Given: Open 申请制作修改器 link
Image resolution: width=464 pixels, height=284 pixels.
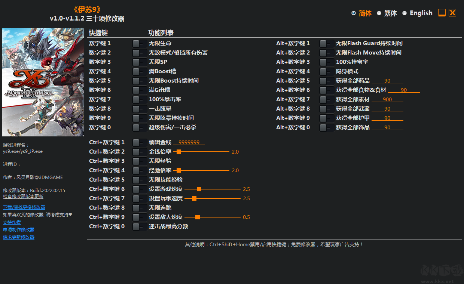Looking at the screenshot, I should coord(19,230).
